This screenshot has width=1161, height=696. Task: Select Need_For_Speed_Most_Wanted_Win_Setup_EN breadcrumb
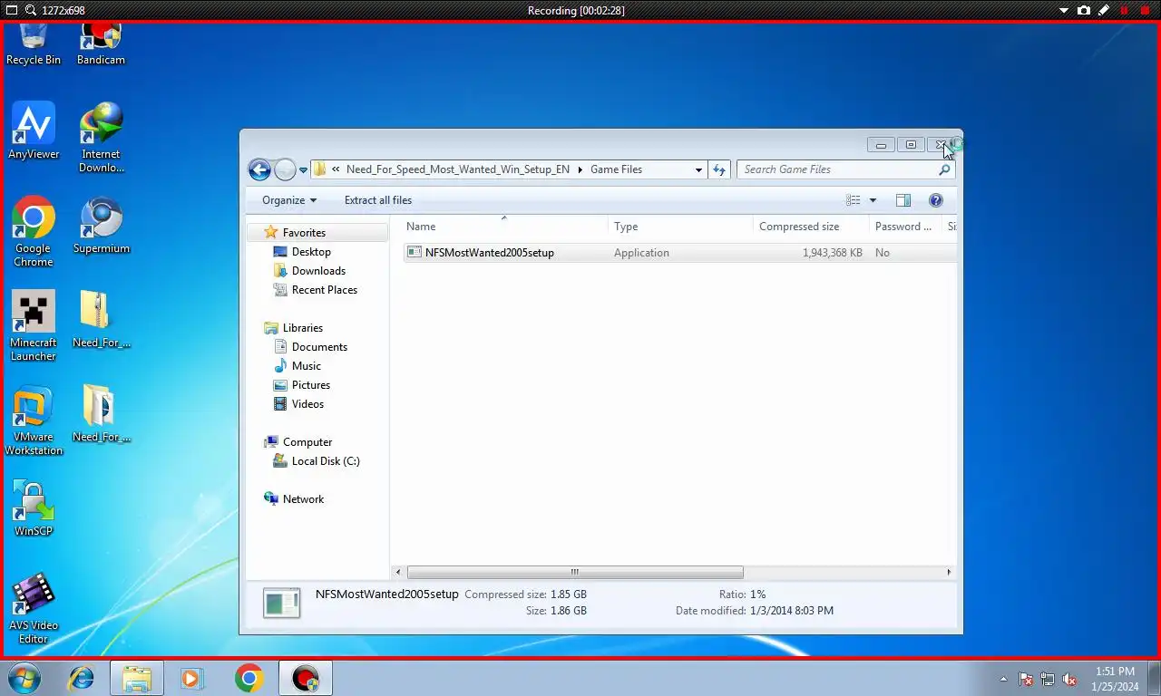point(458,169)
